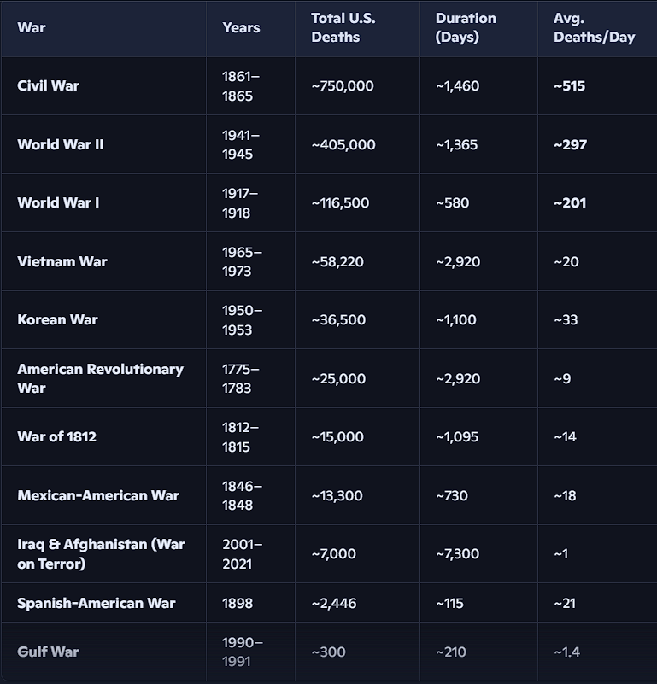
Task: Select the '~1,365' duration value
Action: pyautogui.click(x=456, y=144)
